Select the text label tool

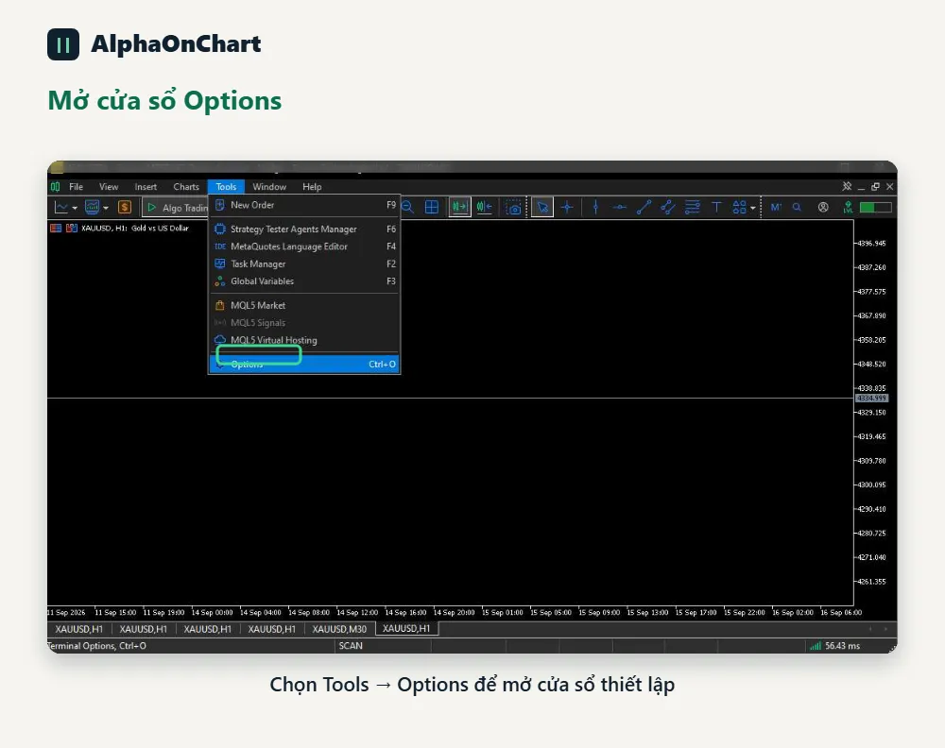tap(716, 207)
